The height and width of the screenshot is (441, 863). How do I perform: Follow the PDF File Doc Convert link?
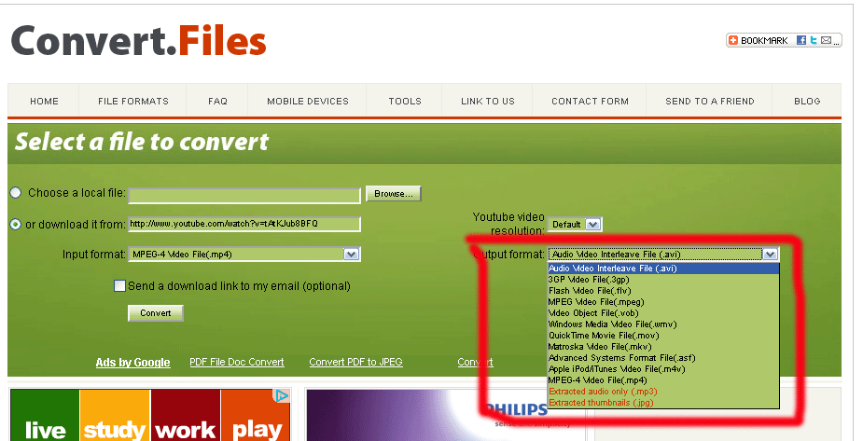237,362
